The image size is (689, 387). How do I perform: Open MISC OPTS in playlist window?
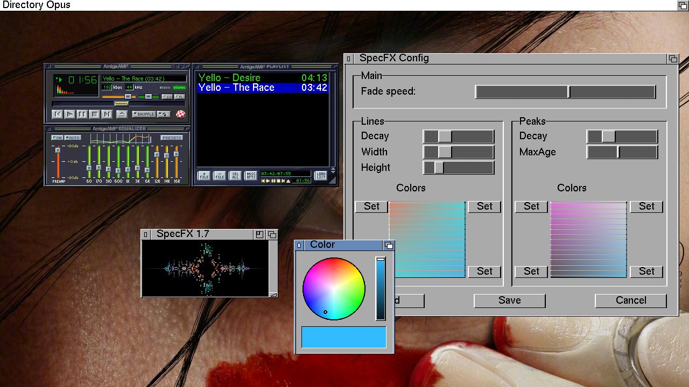coord(251,175)
